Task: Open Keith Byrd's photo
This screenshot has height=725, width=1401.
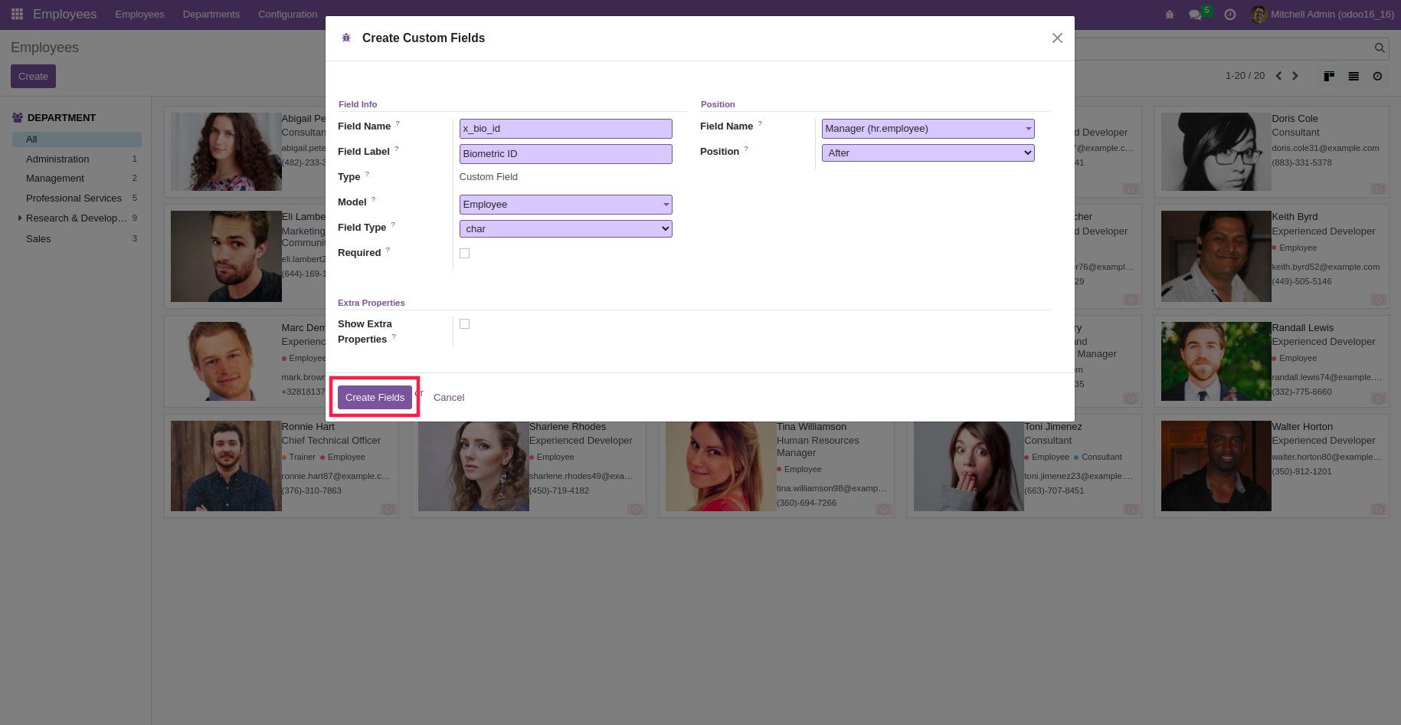Action: [x=1216, y=256]
